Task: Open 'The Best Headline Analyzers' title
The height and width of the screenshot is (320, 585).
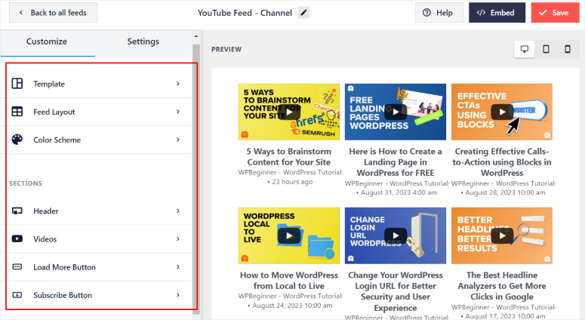Action: click(x=502, y=286)
